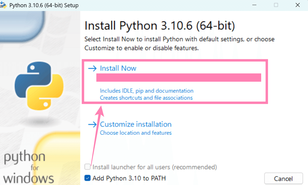Click the minimize icon

click(x=254, y=5)
